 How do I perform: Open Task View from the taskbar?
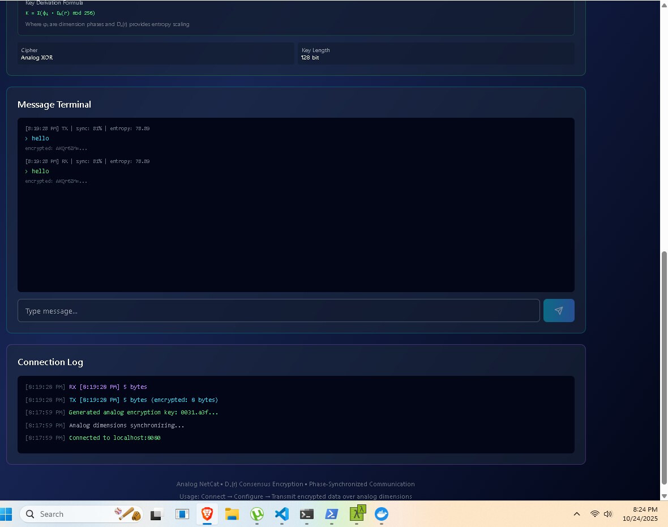[x=156, y=514]
